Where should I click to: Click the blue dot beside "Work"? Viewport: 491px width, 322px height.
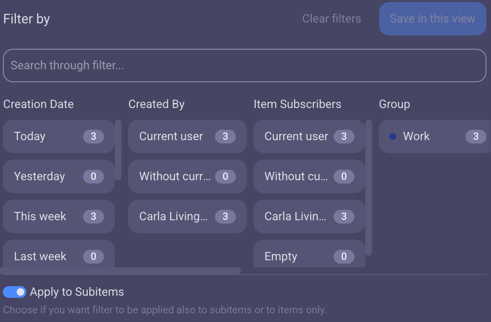[392, 136]
